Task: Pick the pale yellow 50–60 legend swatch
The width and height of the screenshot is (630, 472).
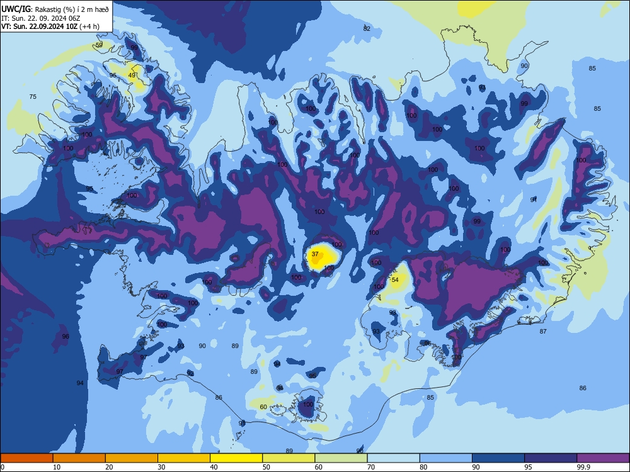Action: pyautogui.click(x=289, y=458)
